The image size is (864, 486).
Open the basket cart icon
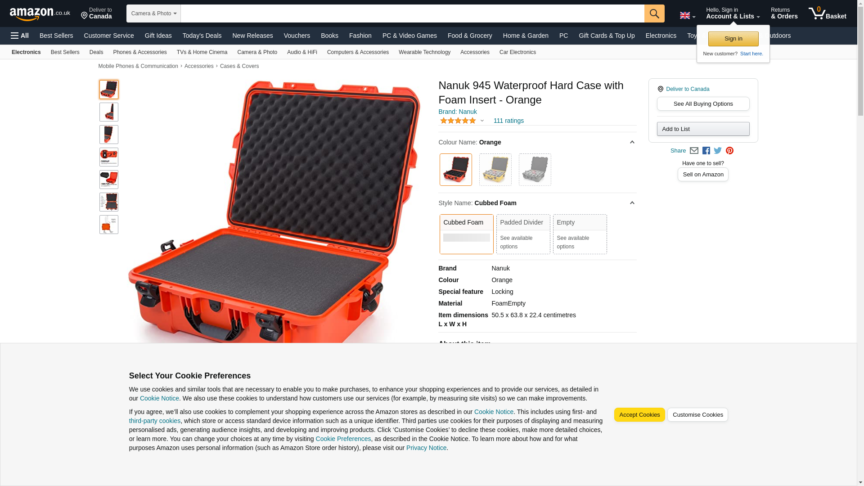827,13
